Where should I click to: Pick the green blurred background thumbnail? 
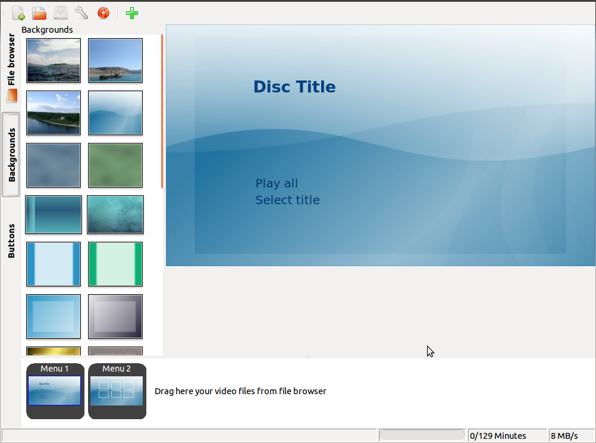(x=115, y=165)
